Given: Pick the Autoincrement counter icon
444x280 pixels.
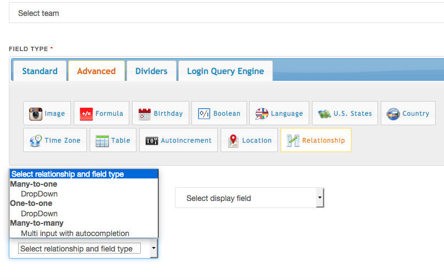Looking at the screenshot, I should (x=152, y=141).
